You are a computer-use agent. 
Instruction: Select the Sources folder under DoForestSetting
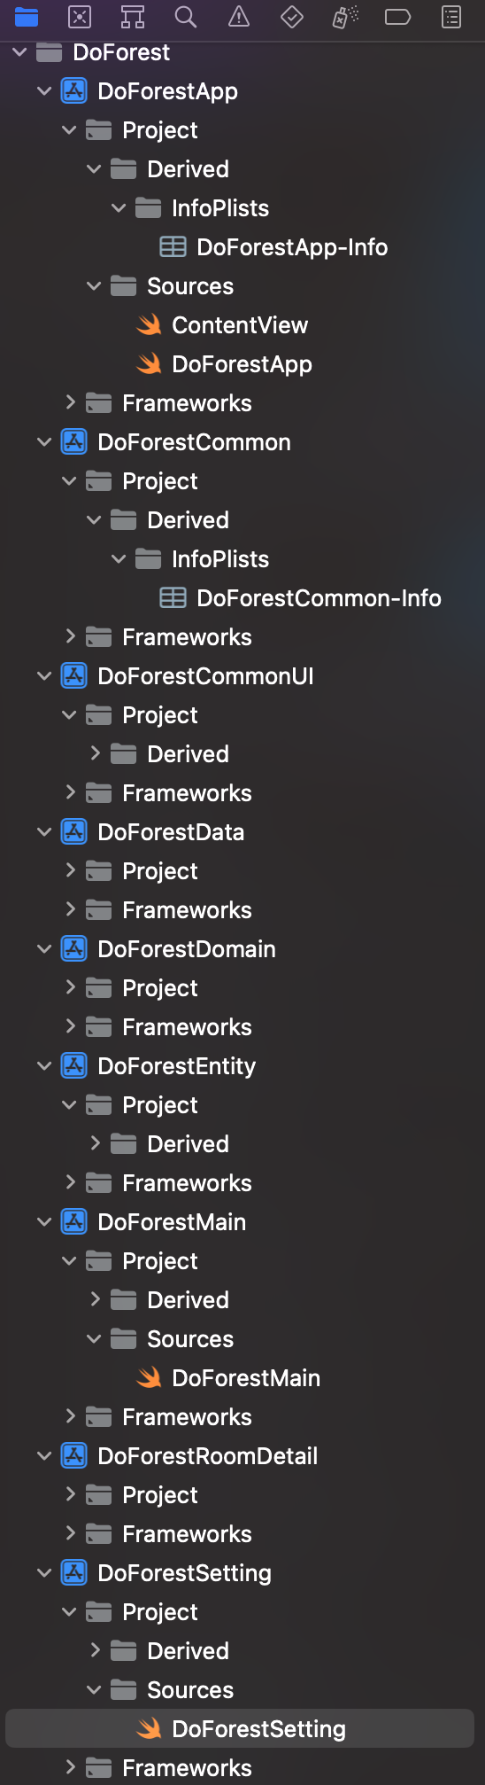[242, 1690]
